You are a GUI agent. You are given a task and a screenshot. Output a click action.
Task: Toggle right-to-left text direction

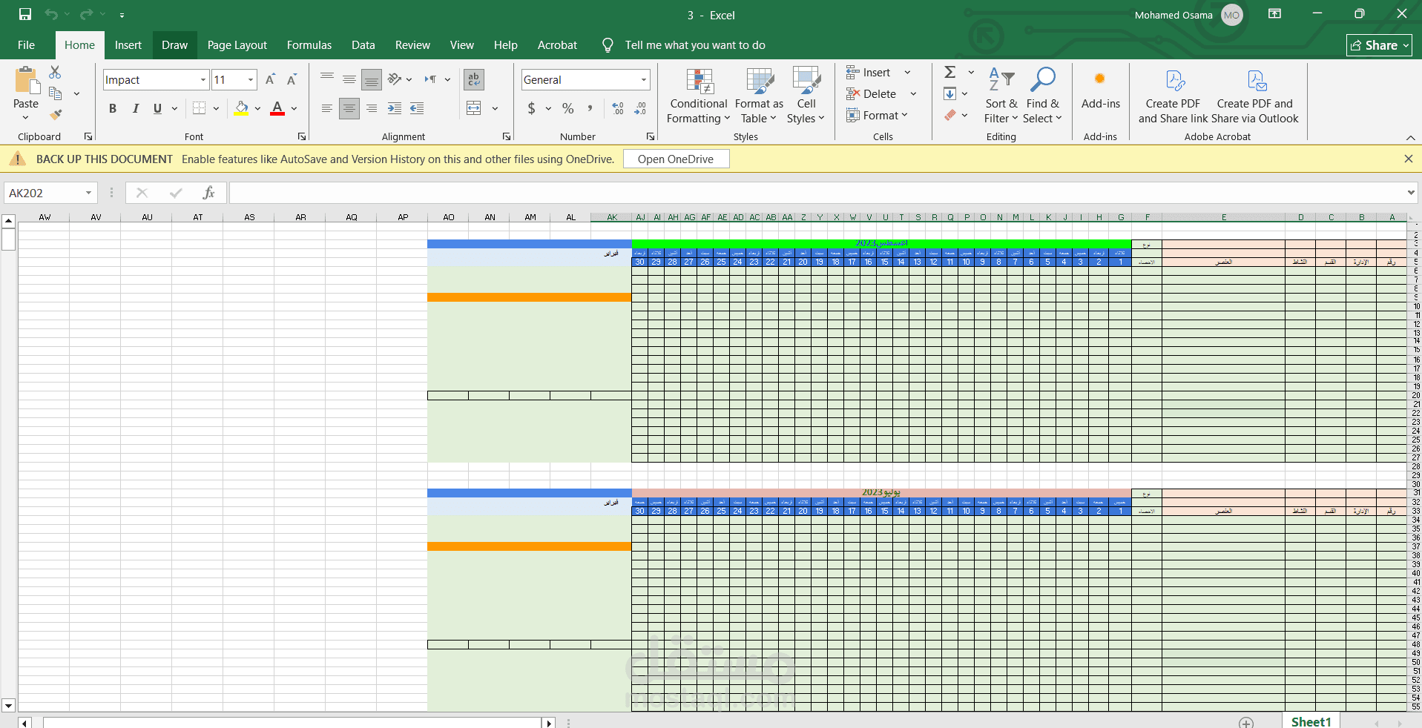pos(430,79)
